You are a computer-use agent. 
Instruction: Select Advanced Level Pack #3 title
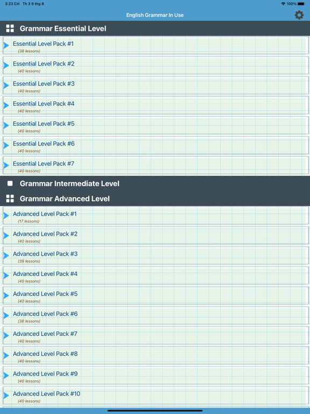[x=45, y=254]
